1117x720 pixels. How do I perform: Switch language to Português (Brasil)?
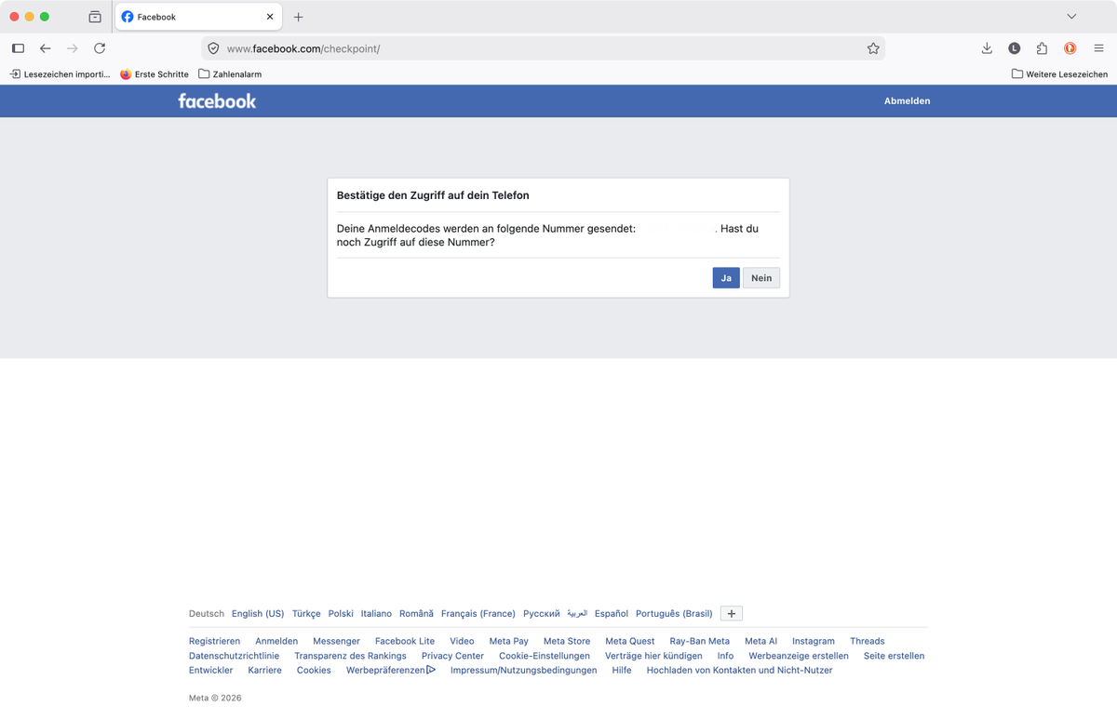[674, 614]
